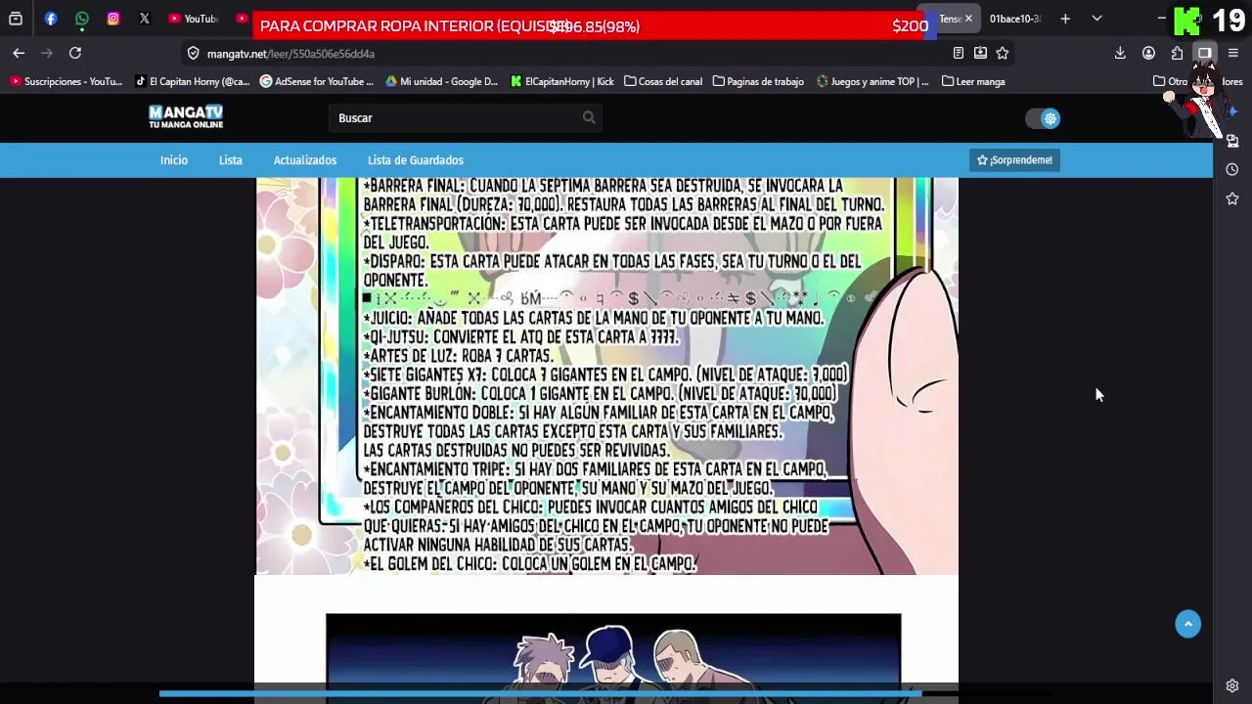Close the Tense tab
Image resolution: width=1252 pixels, height=704 pixels.
pyautogui.click(x=968, y=19)
